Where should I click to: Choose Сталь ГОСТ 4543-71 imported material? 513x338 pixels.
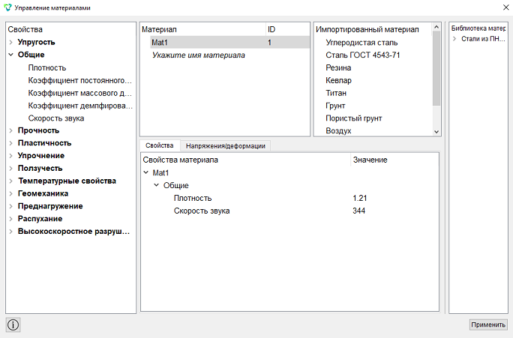pyautogui.click(x=362, y=55)
